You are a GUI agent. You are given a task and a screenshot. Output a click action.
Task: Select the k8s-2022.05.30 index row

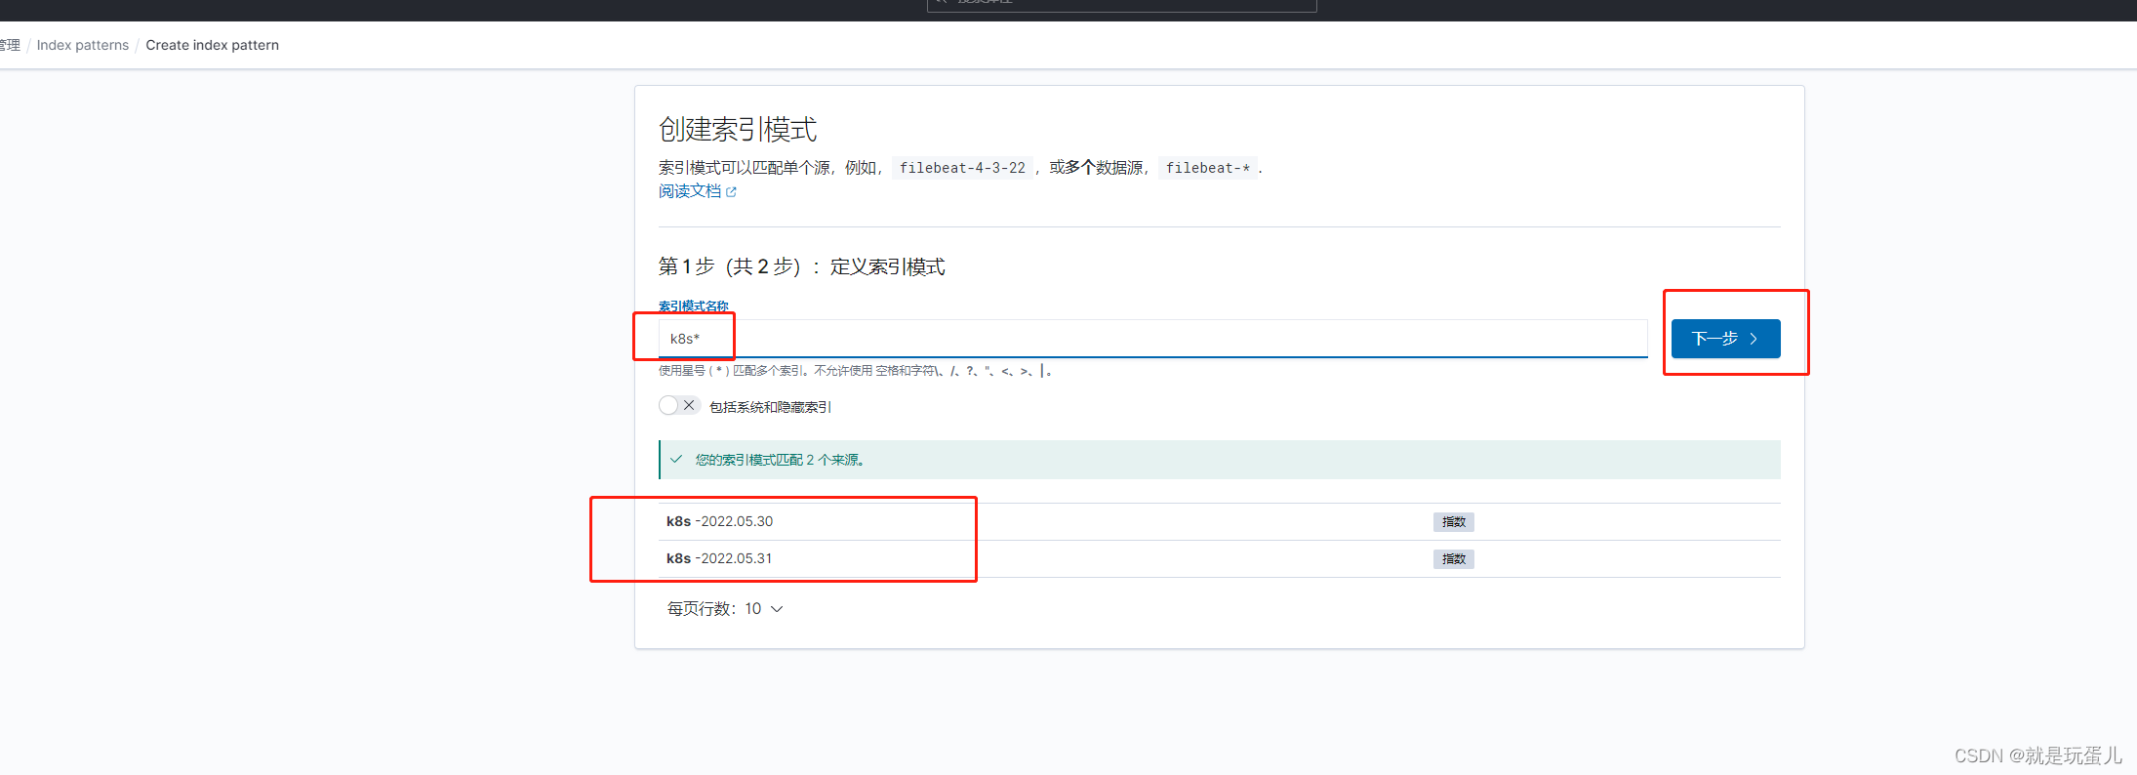tap(1220, 521)
